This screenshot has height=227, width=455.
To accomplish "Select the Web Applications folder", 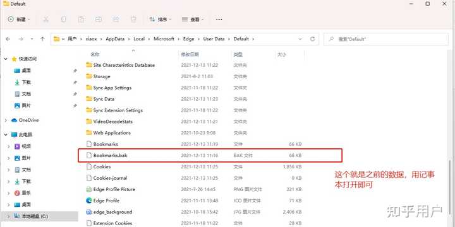I will click(x=112, y=133).
